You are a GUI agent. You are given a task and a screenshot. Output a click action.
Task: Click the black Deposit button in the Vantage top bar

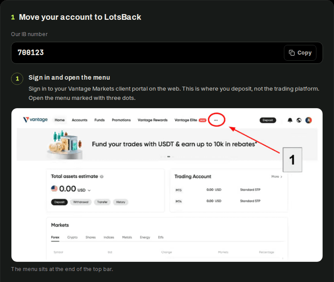click(268, 120)
